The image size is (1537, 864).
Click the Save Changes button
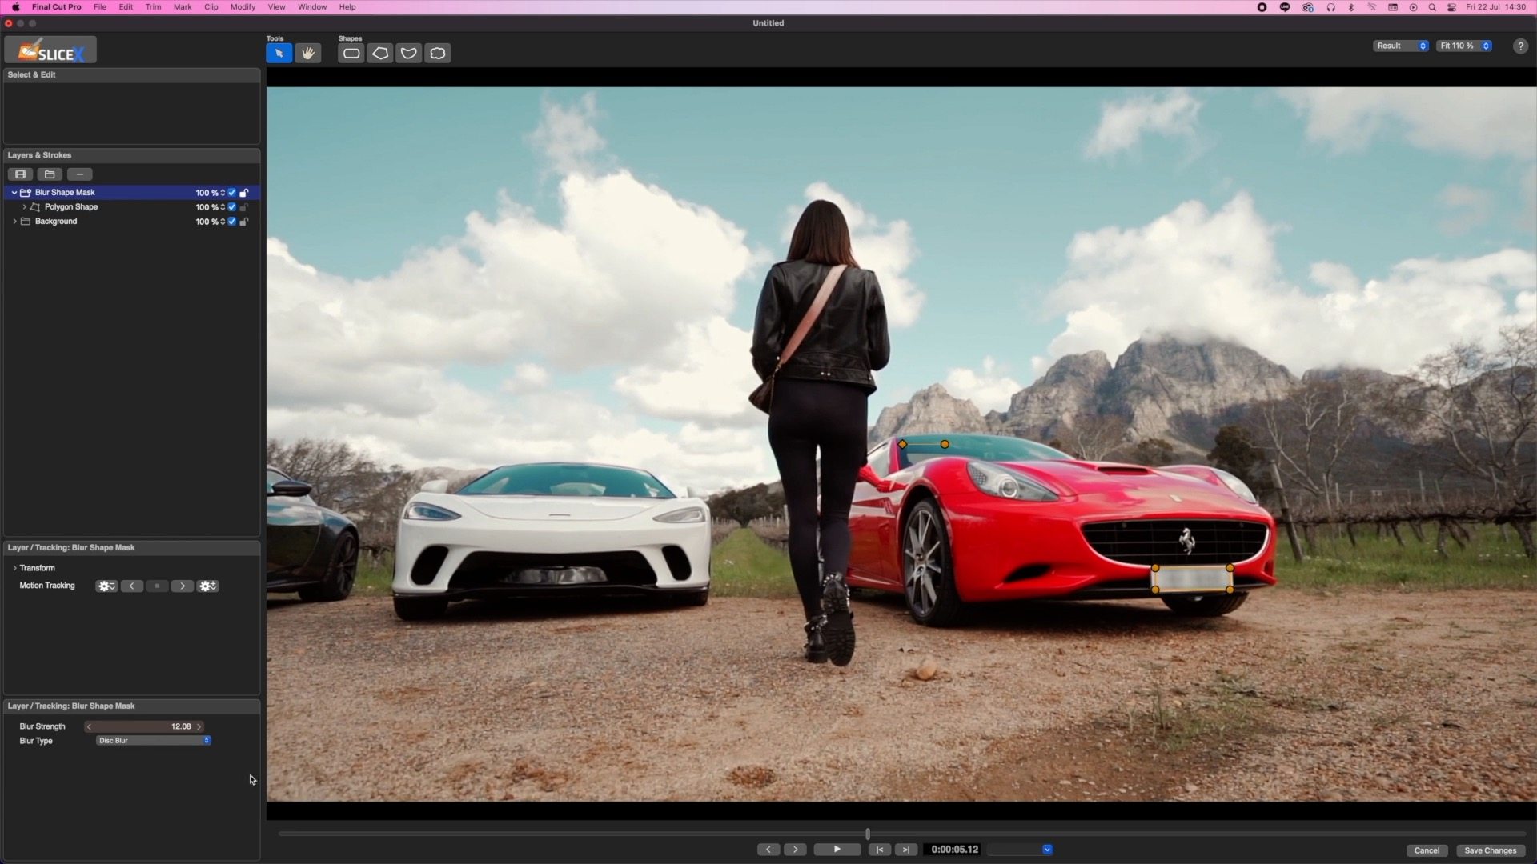[x=1490, y=850]
